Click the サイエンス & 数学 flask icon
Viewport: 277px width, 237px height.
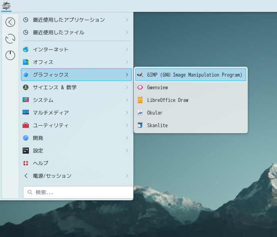coord(26,87)
